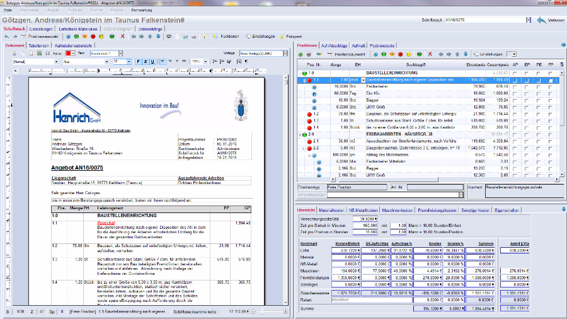Click the red X delete icon in Positionen toolbar

[x=430, y=55]
